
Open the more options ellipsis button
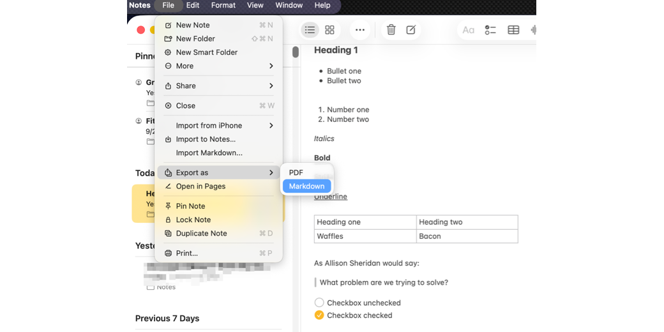point(360,29)
